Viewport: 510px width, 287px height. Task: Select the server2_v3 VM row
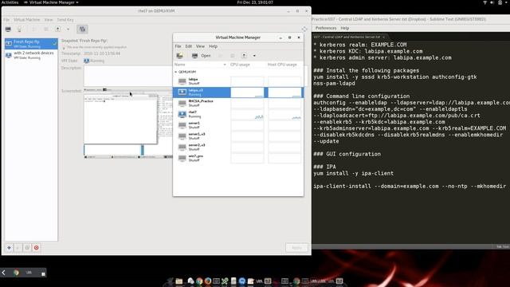[x=238, y=147]
